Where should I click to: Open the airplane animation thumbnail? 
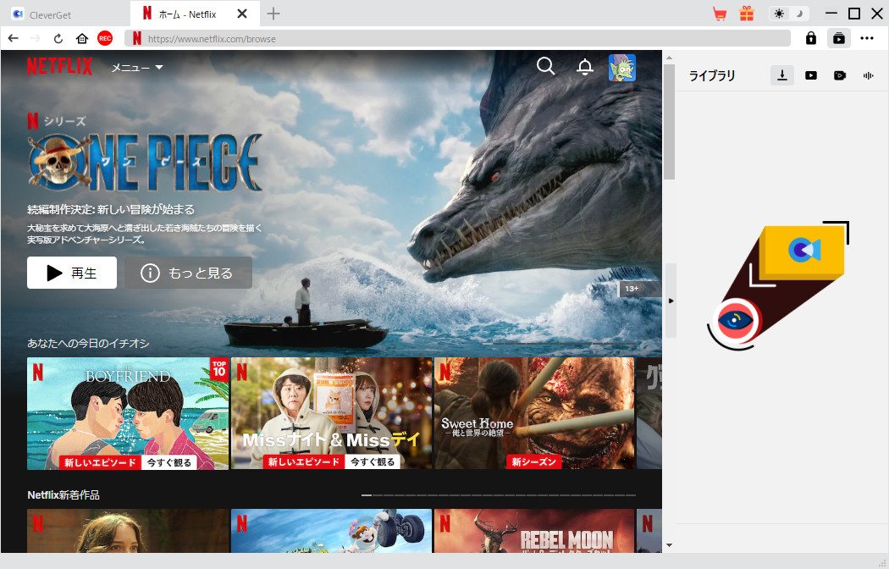click(x=331, y=530)
